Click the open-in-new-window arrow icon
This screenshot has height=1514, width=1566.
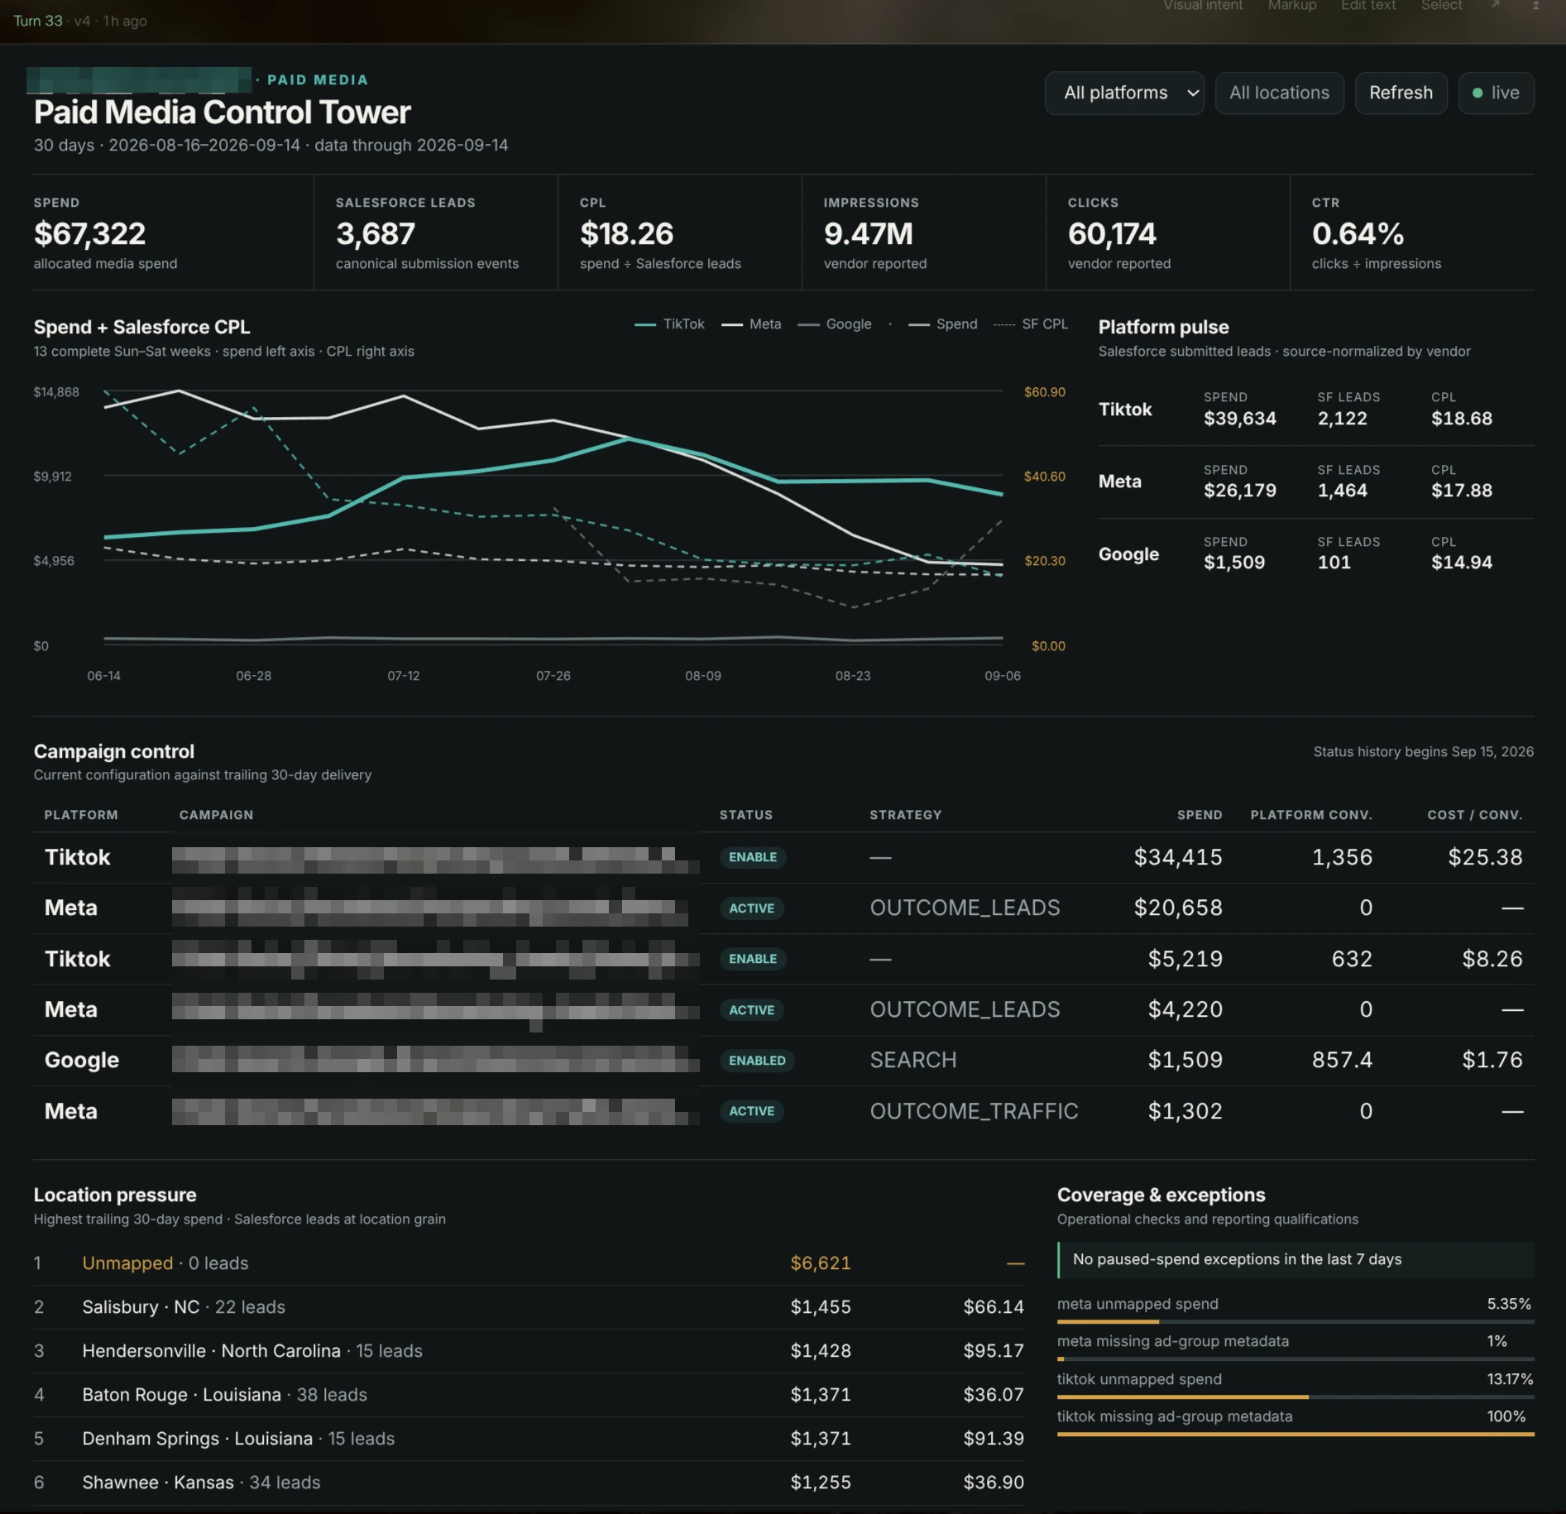(x=1496, y=6)
